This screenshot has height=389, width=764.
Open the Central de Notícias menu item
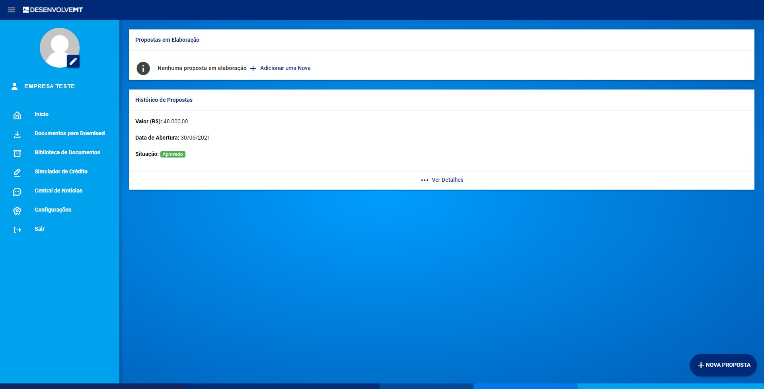[58, 191]
